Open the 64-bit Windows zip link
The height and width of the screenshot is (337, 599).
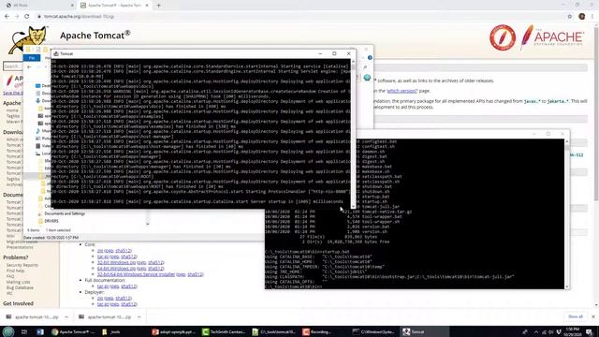coord(116,269)
